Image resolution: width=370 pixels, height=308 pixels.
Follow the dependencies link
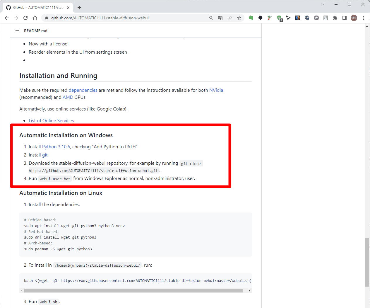tap(83, 90)
